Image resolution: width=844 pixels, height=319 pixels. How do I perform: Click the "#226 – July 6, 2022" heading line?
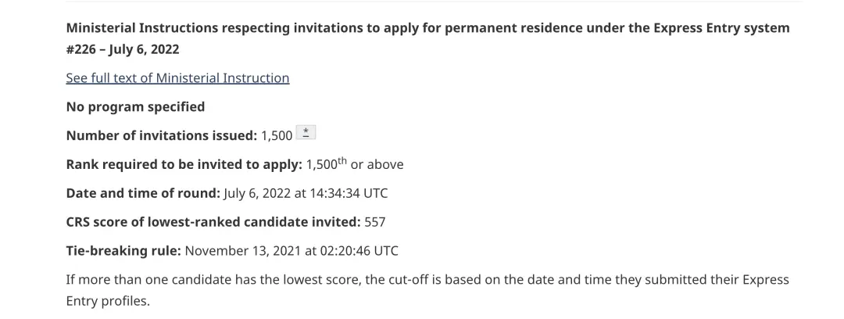click(123, 49)
